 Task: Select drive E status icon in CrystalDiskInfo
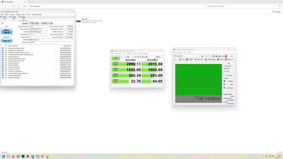20,17
